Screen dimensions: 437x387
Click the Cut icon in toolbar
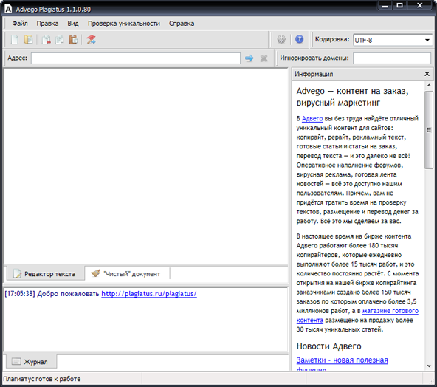click(47, 40)
